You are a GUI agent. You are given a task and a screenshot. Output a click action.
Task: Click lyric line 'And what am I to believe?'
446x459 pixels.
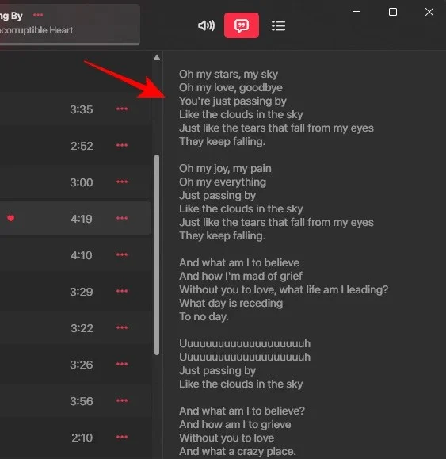[242, 411]
